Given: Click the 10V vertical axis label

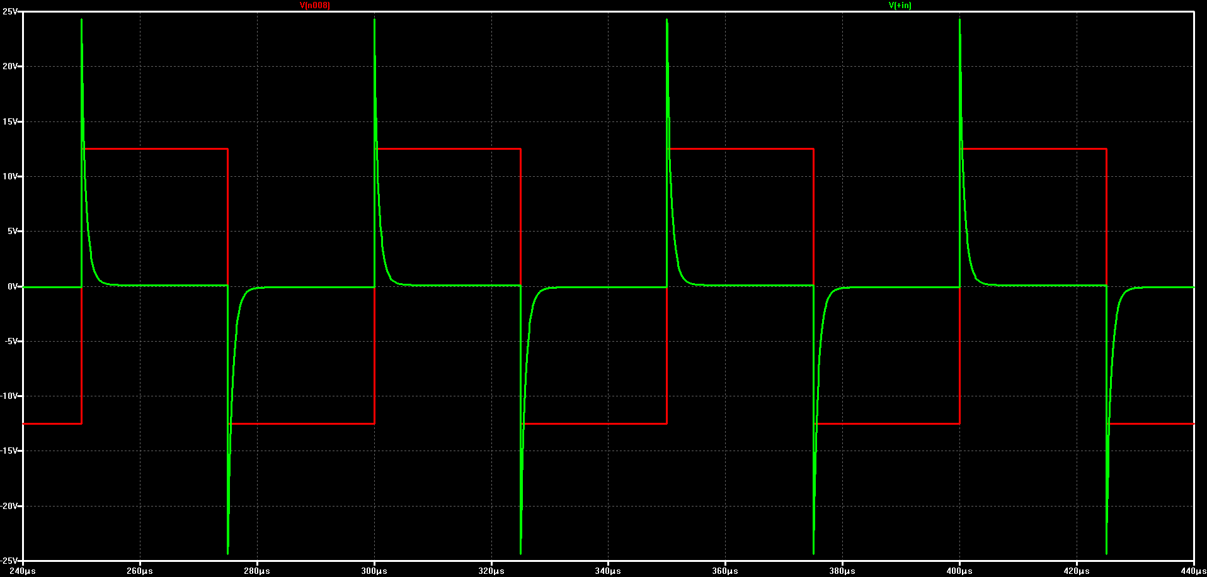Looking at the screenshot, I should click(9, 176).
